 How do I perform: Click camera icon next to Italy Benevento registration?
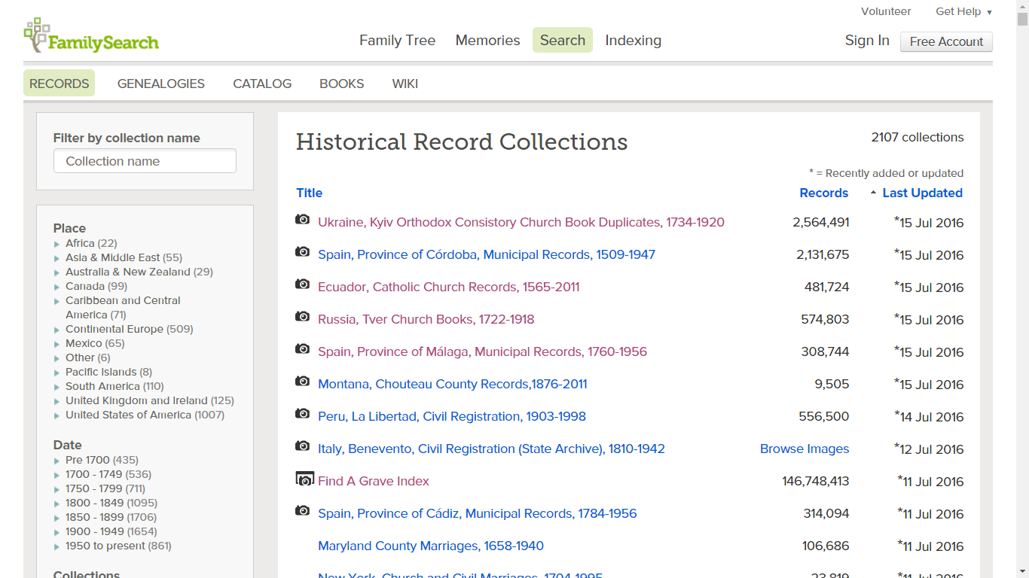(x=303, y=446)
